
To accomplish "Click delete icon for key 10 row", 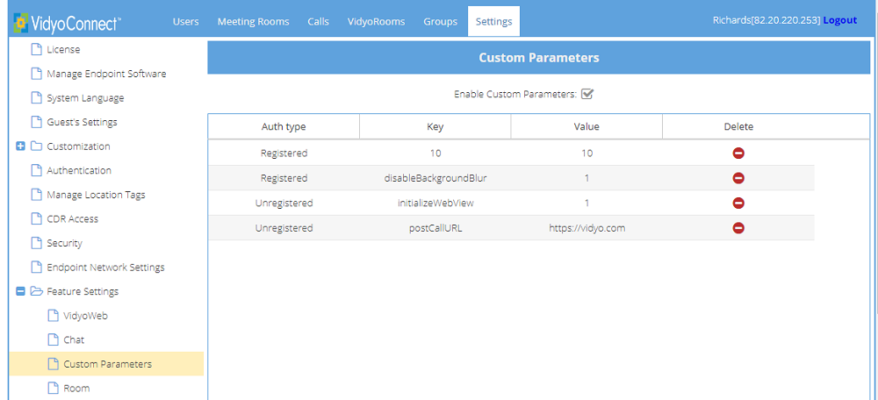I will pyautogui.click(x=738, y=153).
